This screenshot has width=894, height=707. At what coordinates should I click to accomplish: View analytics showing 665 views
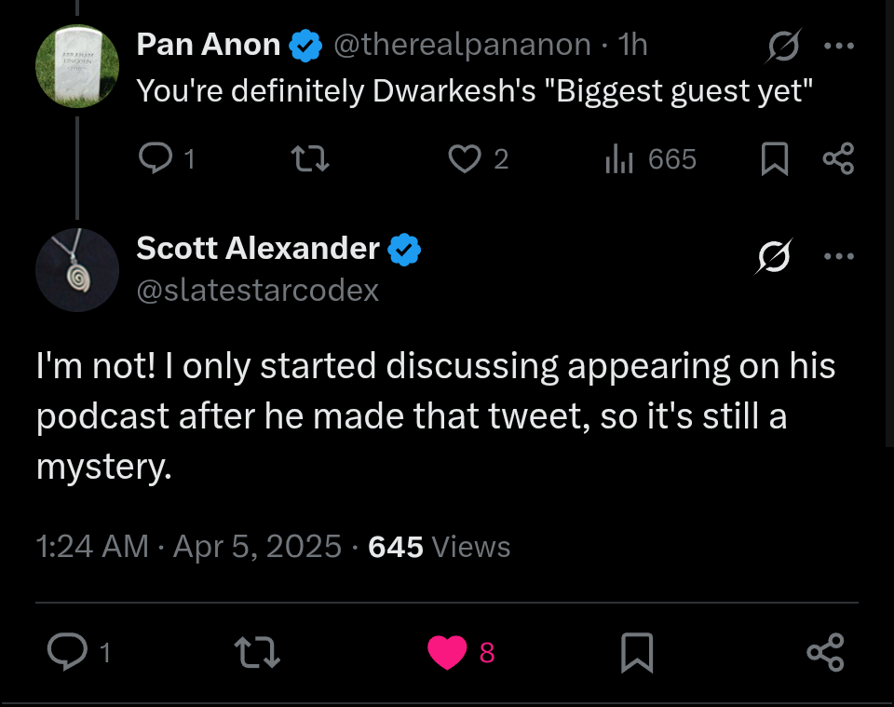tap(651, 158)
